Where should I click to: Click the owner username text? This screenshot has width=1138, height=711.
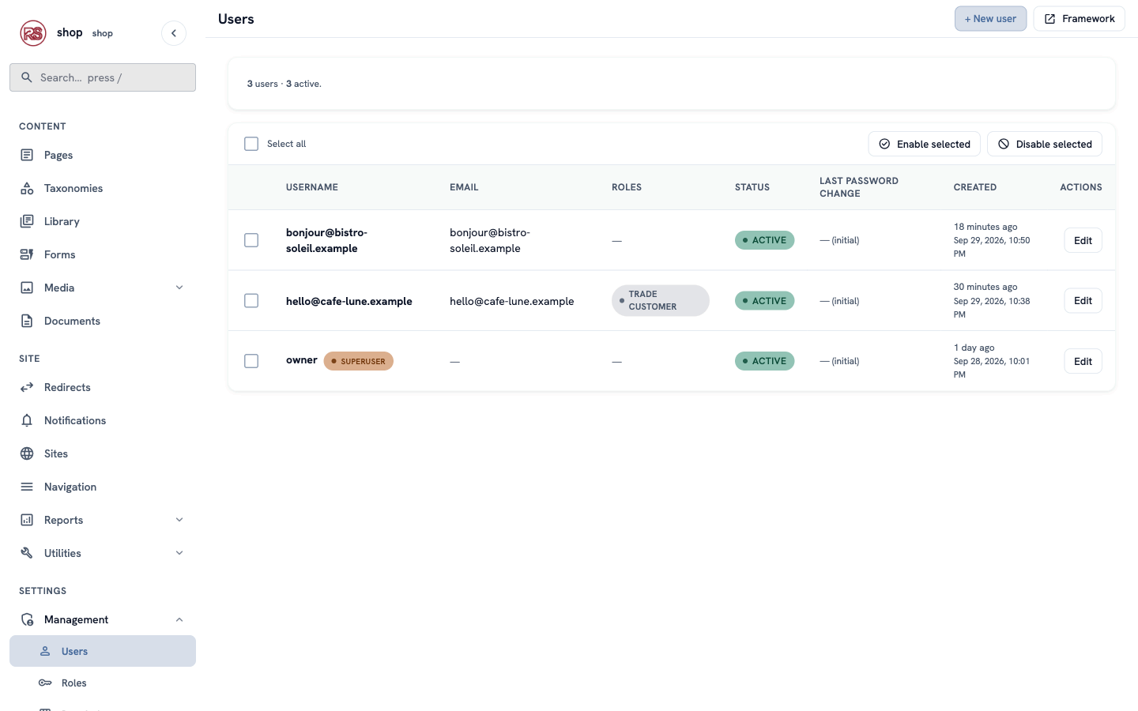302,360
